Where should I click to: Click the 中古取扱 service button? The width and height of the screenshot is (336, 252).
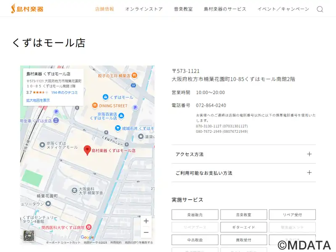click(x=195, y=240)
